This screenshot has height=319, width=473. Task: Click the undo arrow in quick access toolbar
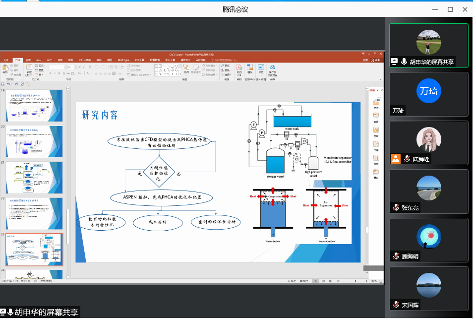click(x=9, y=84)
